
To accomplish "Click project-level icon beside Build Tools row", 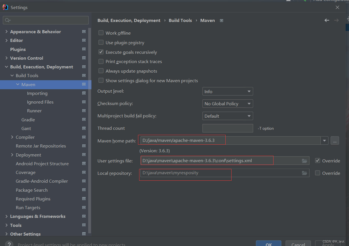I will click(84, 76).
